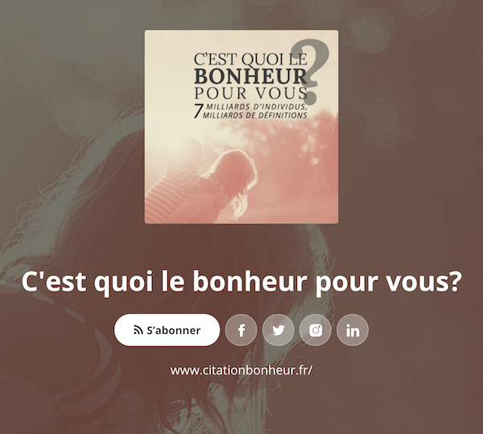483x434 pixels.
Task: Open the Instagram profile icon
Action: (316, 330)
